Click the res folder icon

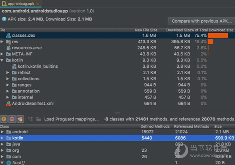(x=8, y=42)
